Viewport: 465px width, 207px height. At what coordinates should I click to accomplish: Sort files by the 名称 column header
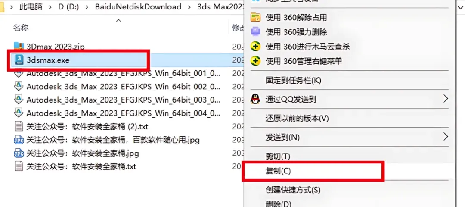21,28
